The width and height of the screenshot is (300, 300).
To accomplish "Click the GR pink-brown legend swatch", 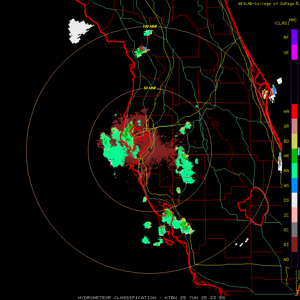I will point(294,126).
